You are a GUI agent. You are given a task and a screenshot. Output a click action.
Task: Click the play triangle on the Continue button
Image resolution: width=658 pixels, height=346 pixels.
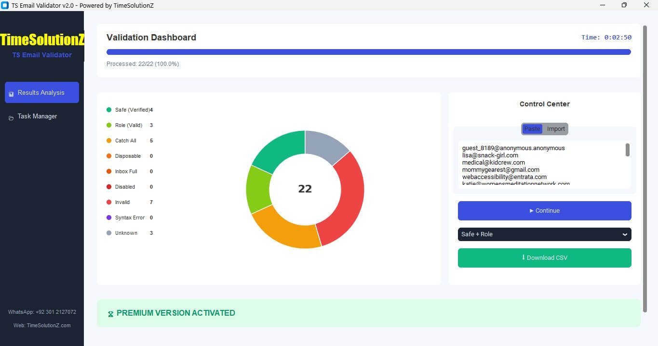click(x=532, y=210)
